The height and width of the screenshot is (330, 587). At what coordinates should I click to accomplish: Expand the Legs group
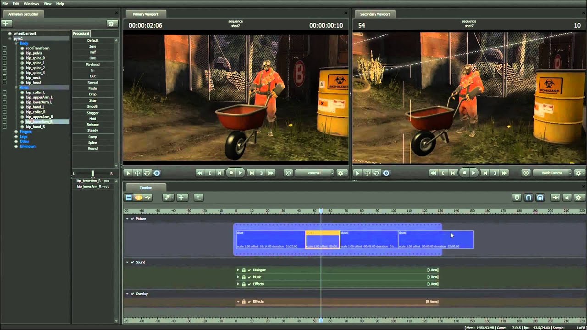point(16,137)
